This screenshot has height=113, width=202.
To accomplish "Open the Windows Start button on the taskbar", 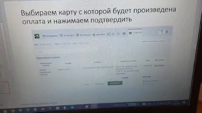I will pyautogui.click(x=5, y=111).
